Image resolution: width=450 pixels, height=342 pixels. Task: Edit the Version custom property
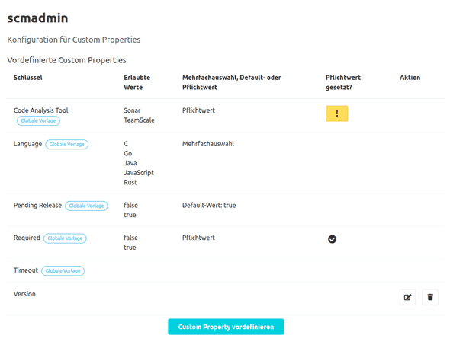pyautogui.click(x=407, y=297)
